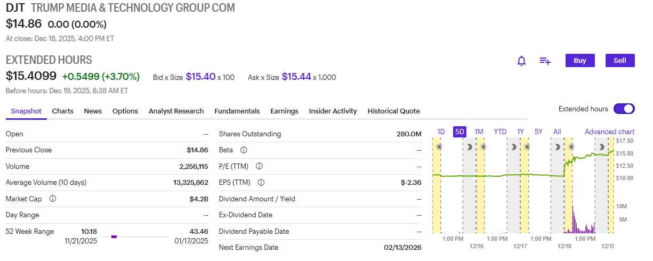This screenshot has width=653, height=261.
Task: Select the 1D chart range
Action: pos(441,132)
